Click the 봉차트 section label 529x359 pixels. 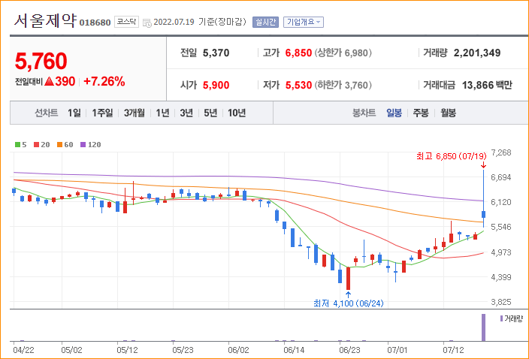(364, 113)
